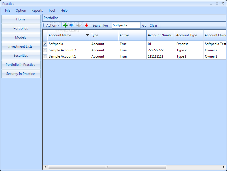Open Security In Practice

pyautogui.click(x=21, y=74)
